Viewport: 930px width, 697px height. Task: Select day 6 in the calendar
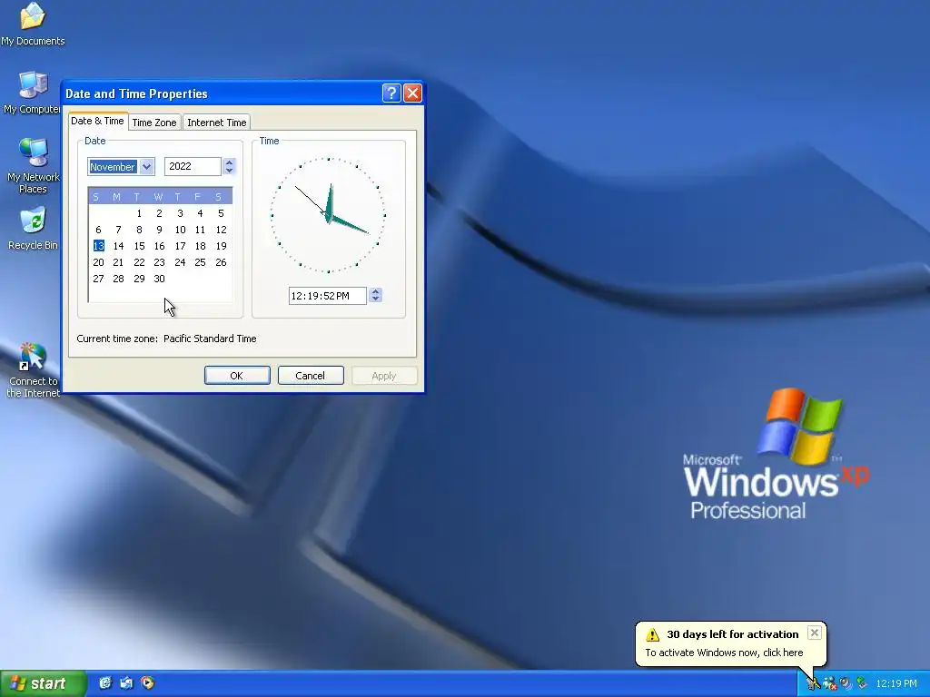98,230
